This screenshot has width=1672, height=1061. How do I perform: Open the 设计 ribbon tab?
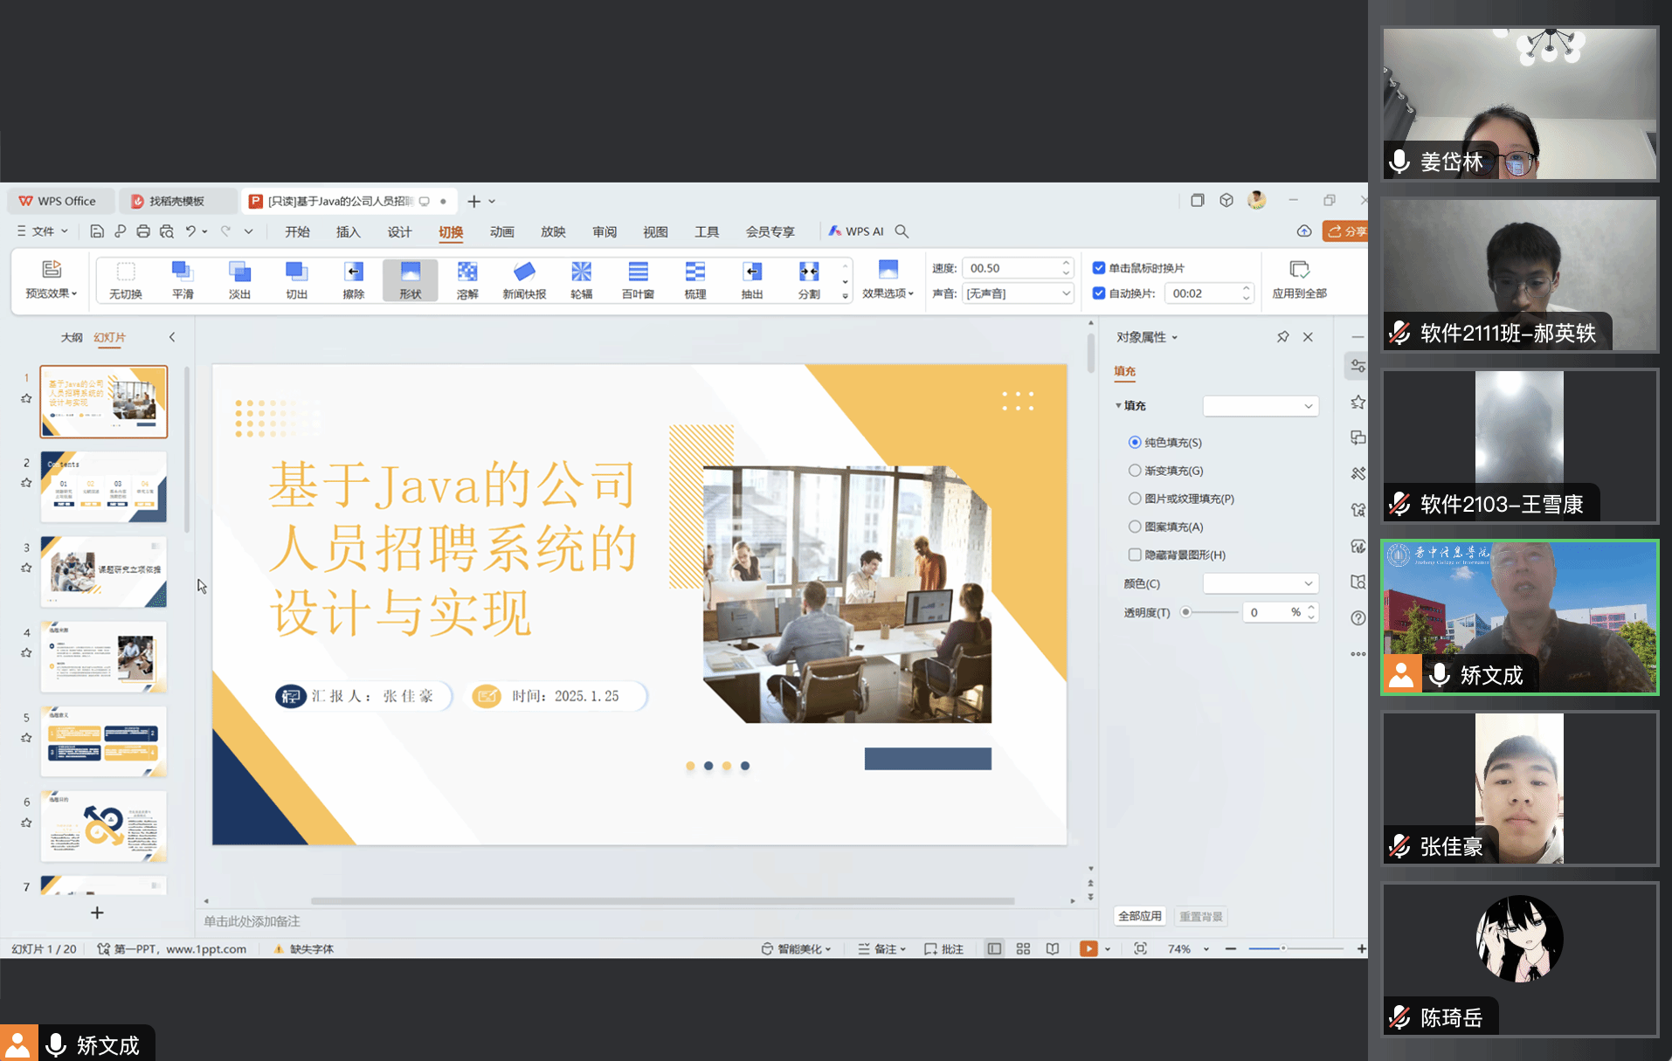click(399, 231)
